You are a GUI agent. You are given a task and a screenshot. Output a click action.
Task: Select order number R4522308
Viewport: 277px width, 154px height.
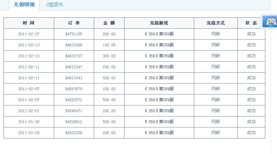point(74,133)
